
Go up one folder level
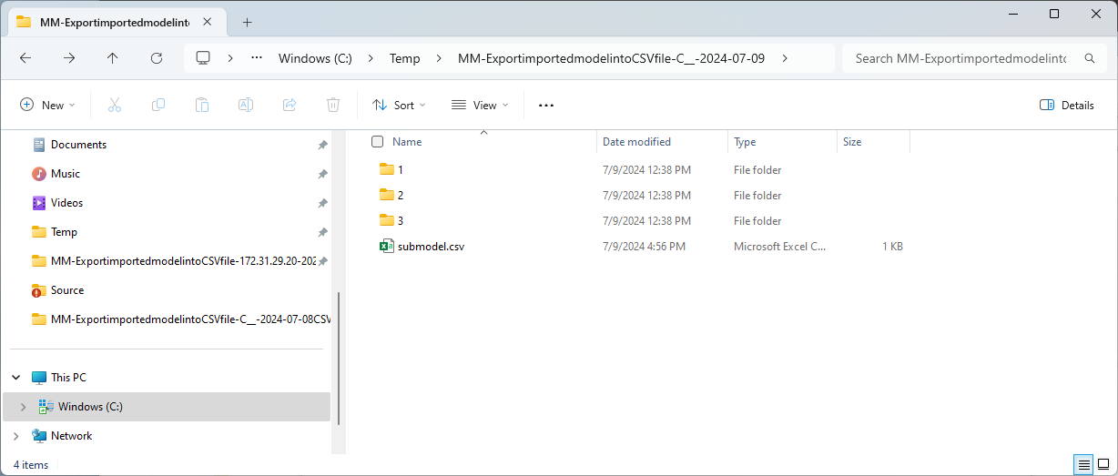pos(113,58)
